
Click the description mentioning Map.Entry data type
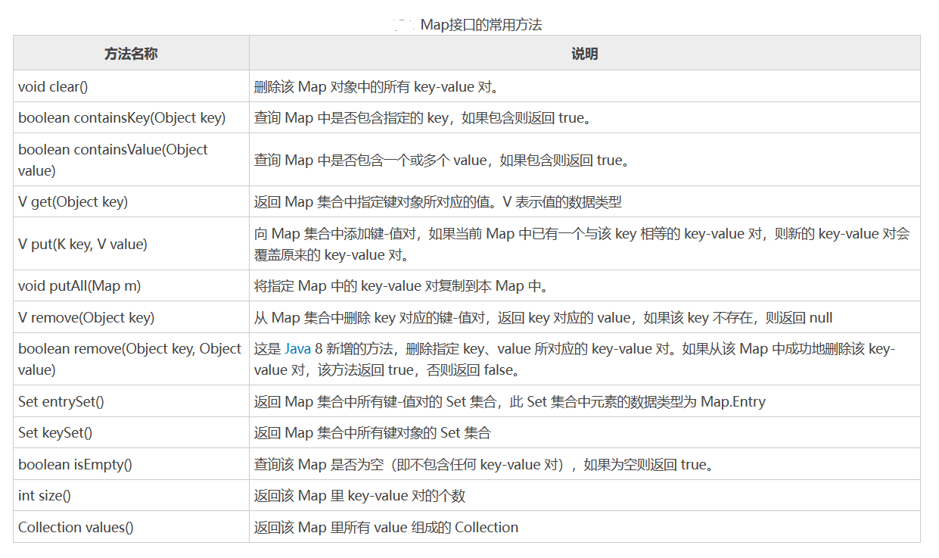click(x=509, y=401)
